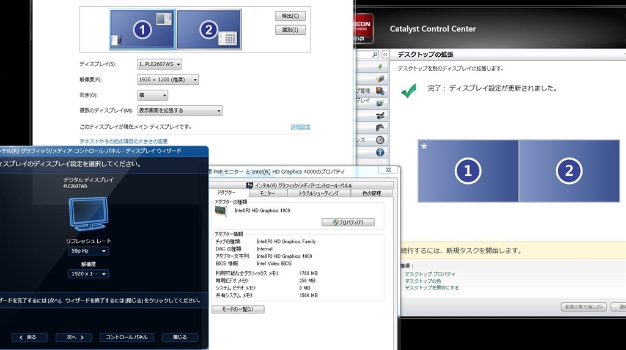This screenshot has height=350, width=626.
Task: Click the blue monitor icon in Intel wizard
Action: click(x=88, y=213)
